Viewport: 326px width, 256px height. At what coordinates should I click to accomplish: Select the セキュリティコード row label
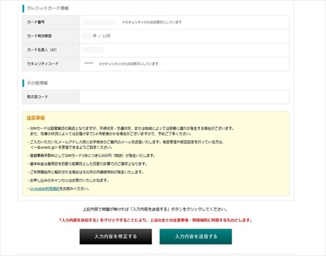pyautogui.click(x=42, y=64)
